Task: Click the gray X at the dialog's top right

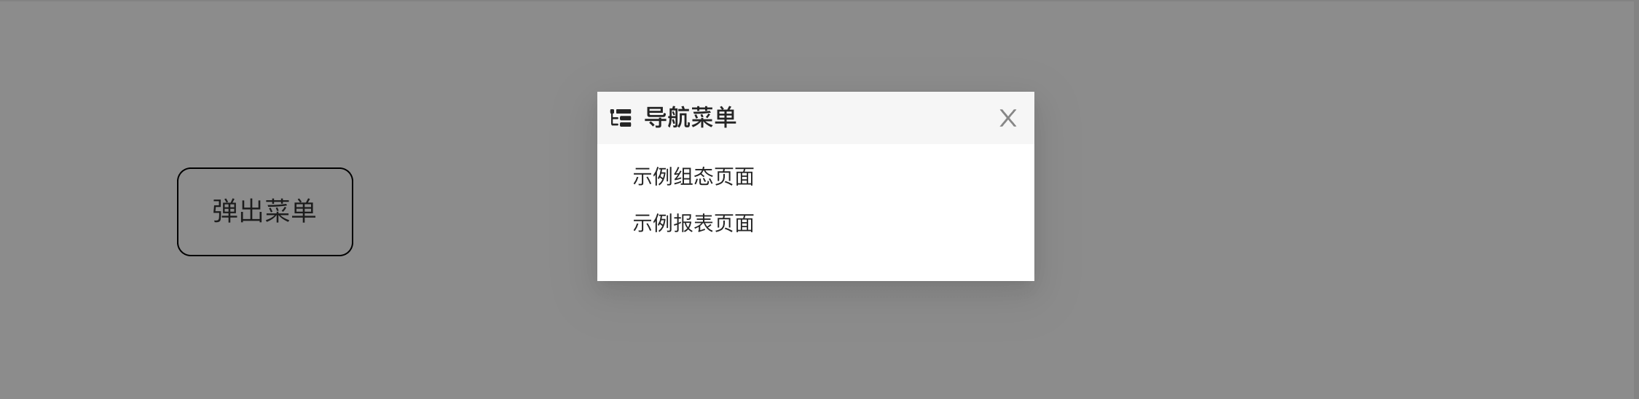Action: (1007, 118)
